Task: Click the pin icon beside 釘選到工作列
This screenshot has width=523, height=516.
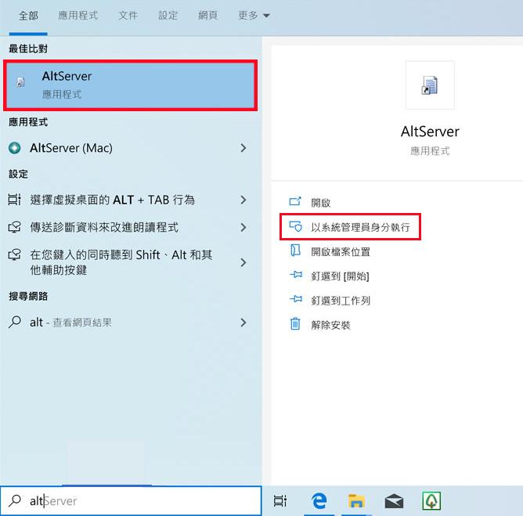Action: coord(296,299)
